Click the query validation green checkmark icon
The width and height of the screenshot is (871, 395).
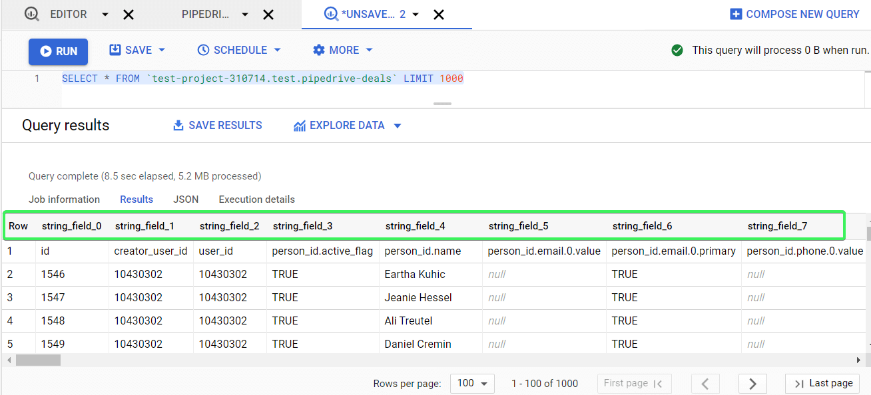[677, 50]
